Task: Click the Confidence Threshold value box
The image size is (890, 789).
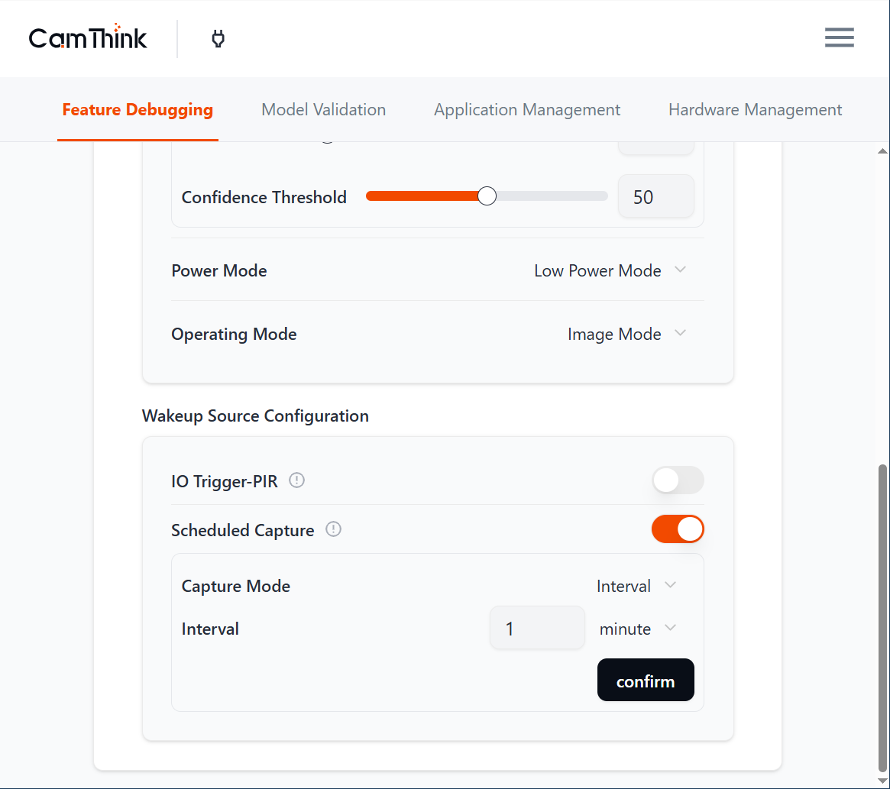Action: (x=655, y=197)
